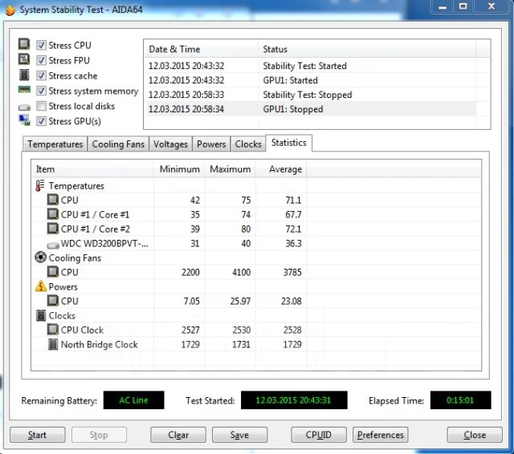Screen dimensions: 514x454
Task: Click minimum value 2527 of CPU Clock
Action: tap(190, 330)
